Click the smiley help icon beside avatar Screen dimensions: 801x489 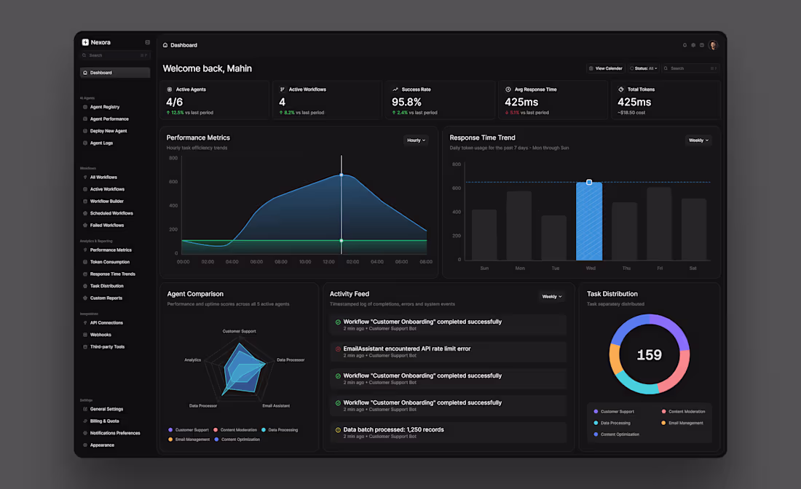pyautogui.click(x=702, y=45)
